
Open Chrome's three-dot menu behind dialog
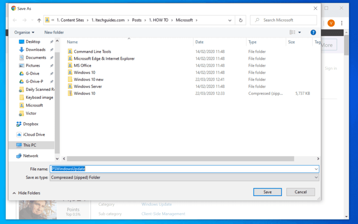(x=342, y=23)
